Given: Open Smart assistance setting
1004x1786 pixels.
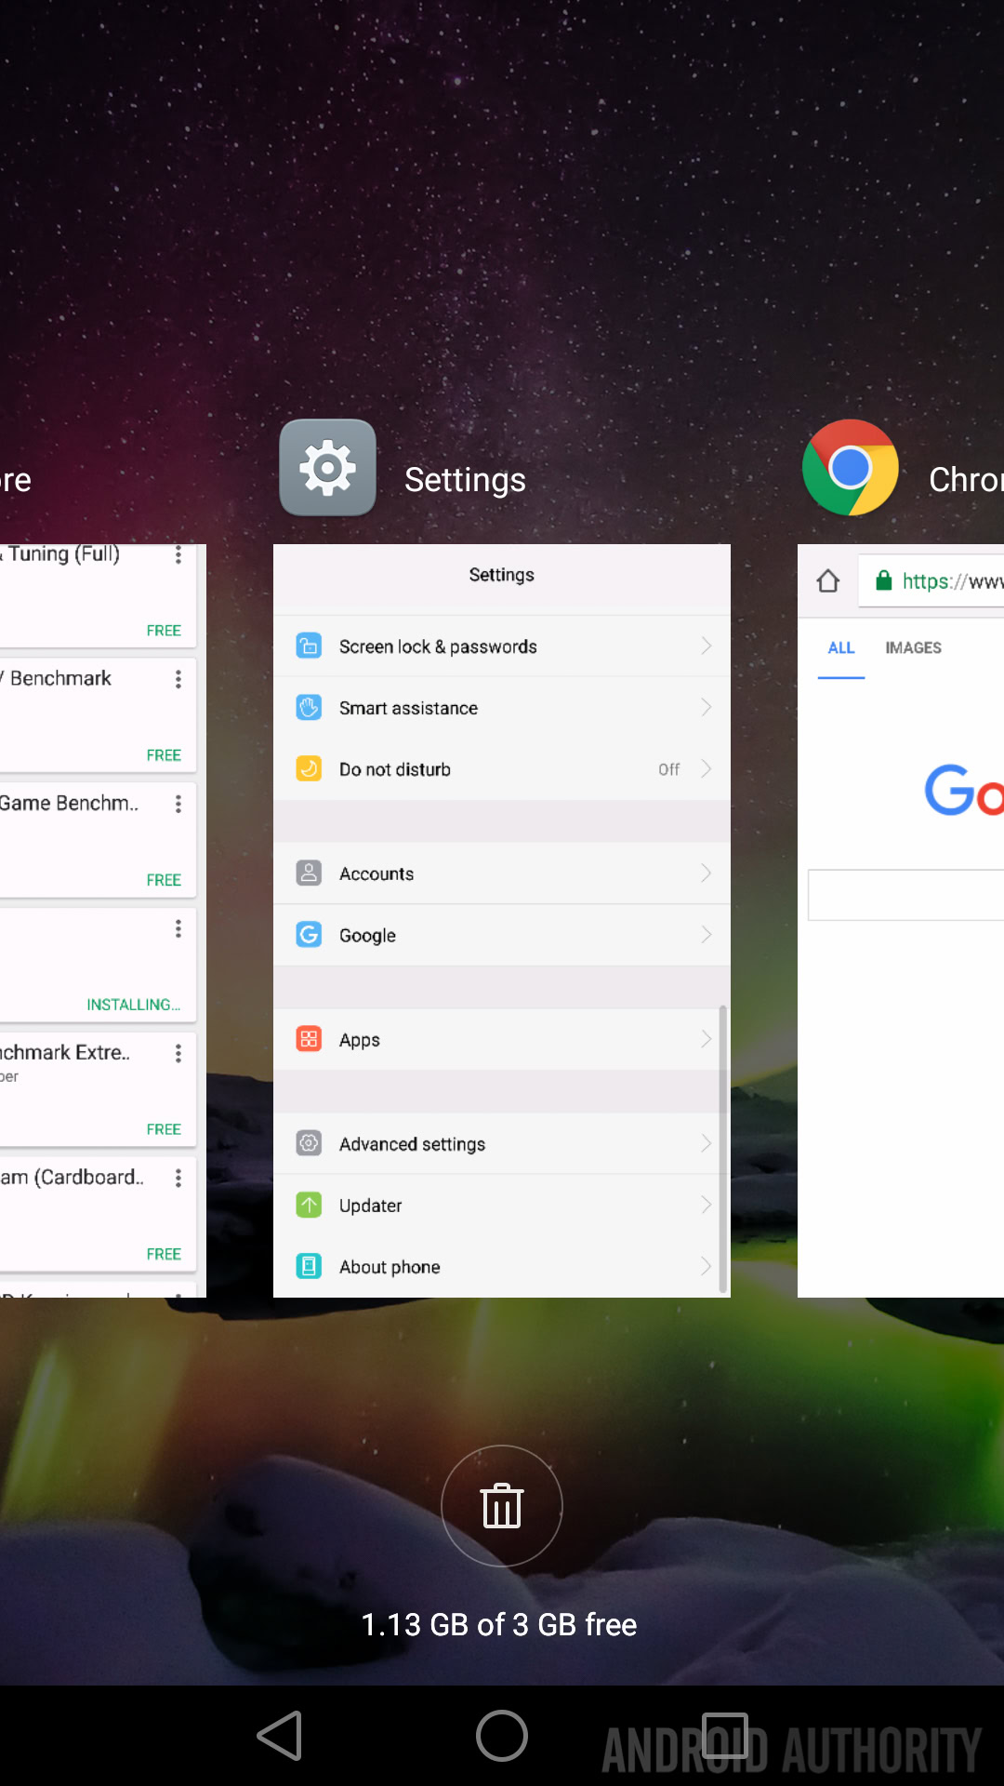Looking at the screenshot, I should [x=502, y=707].
